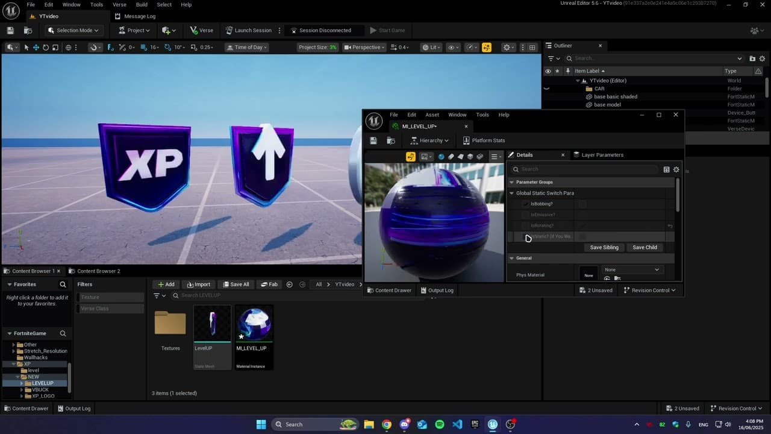Click the Save Child button
Viewport: 771px width, 434px height.
pyautogui.click(x=645, y=247)
